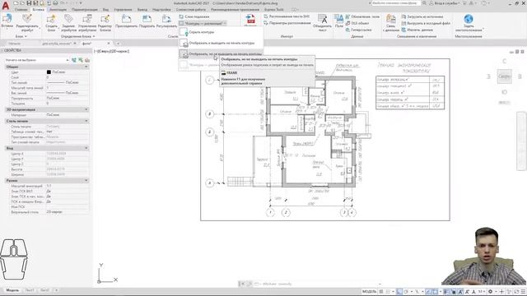Open Вид ribbon tab
527x296 pixels.
105,10
